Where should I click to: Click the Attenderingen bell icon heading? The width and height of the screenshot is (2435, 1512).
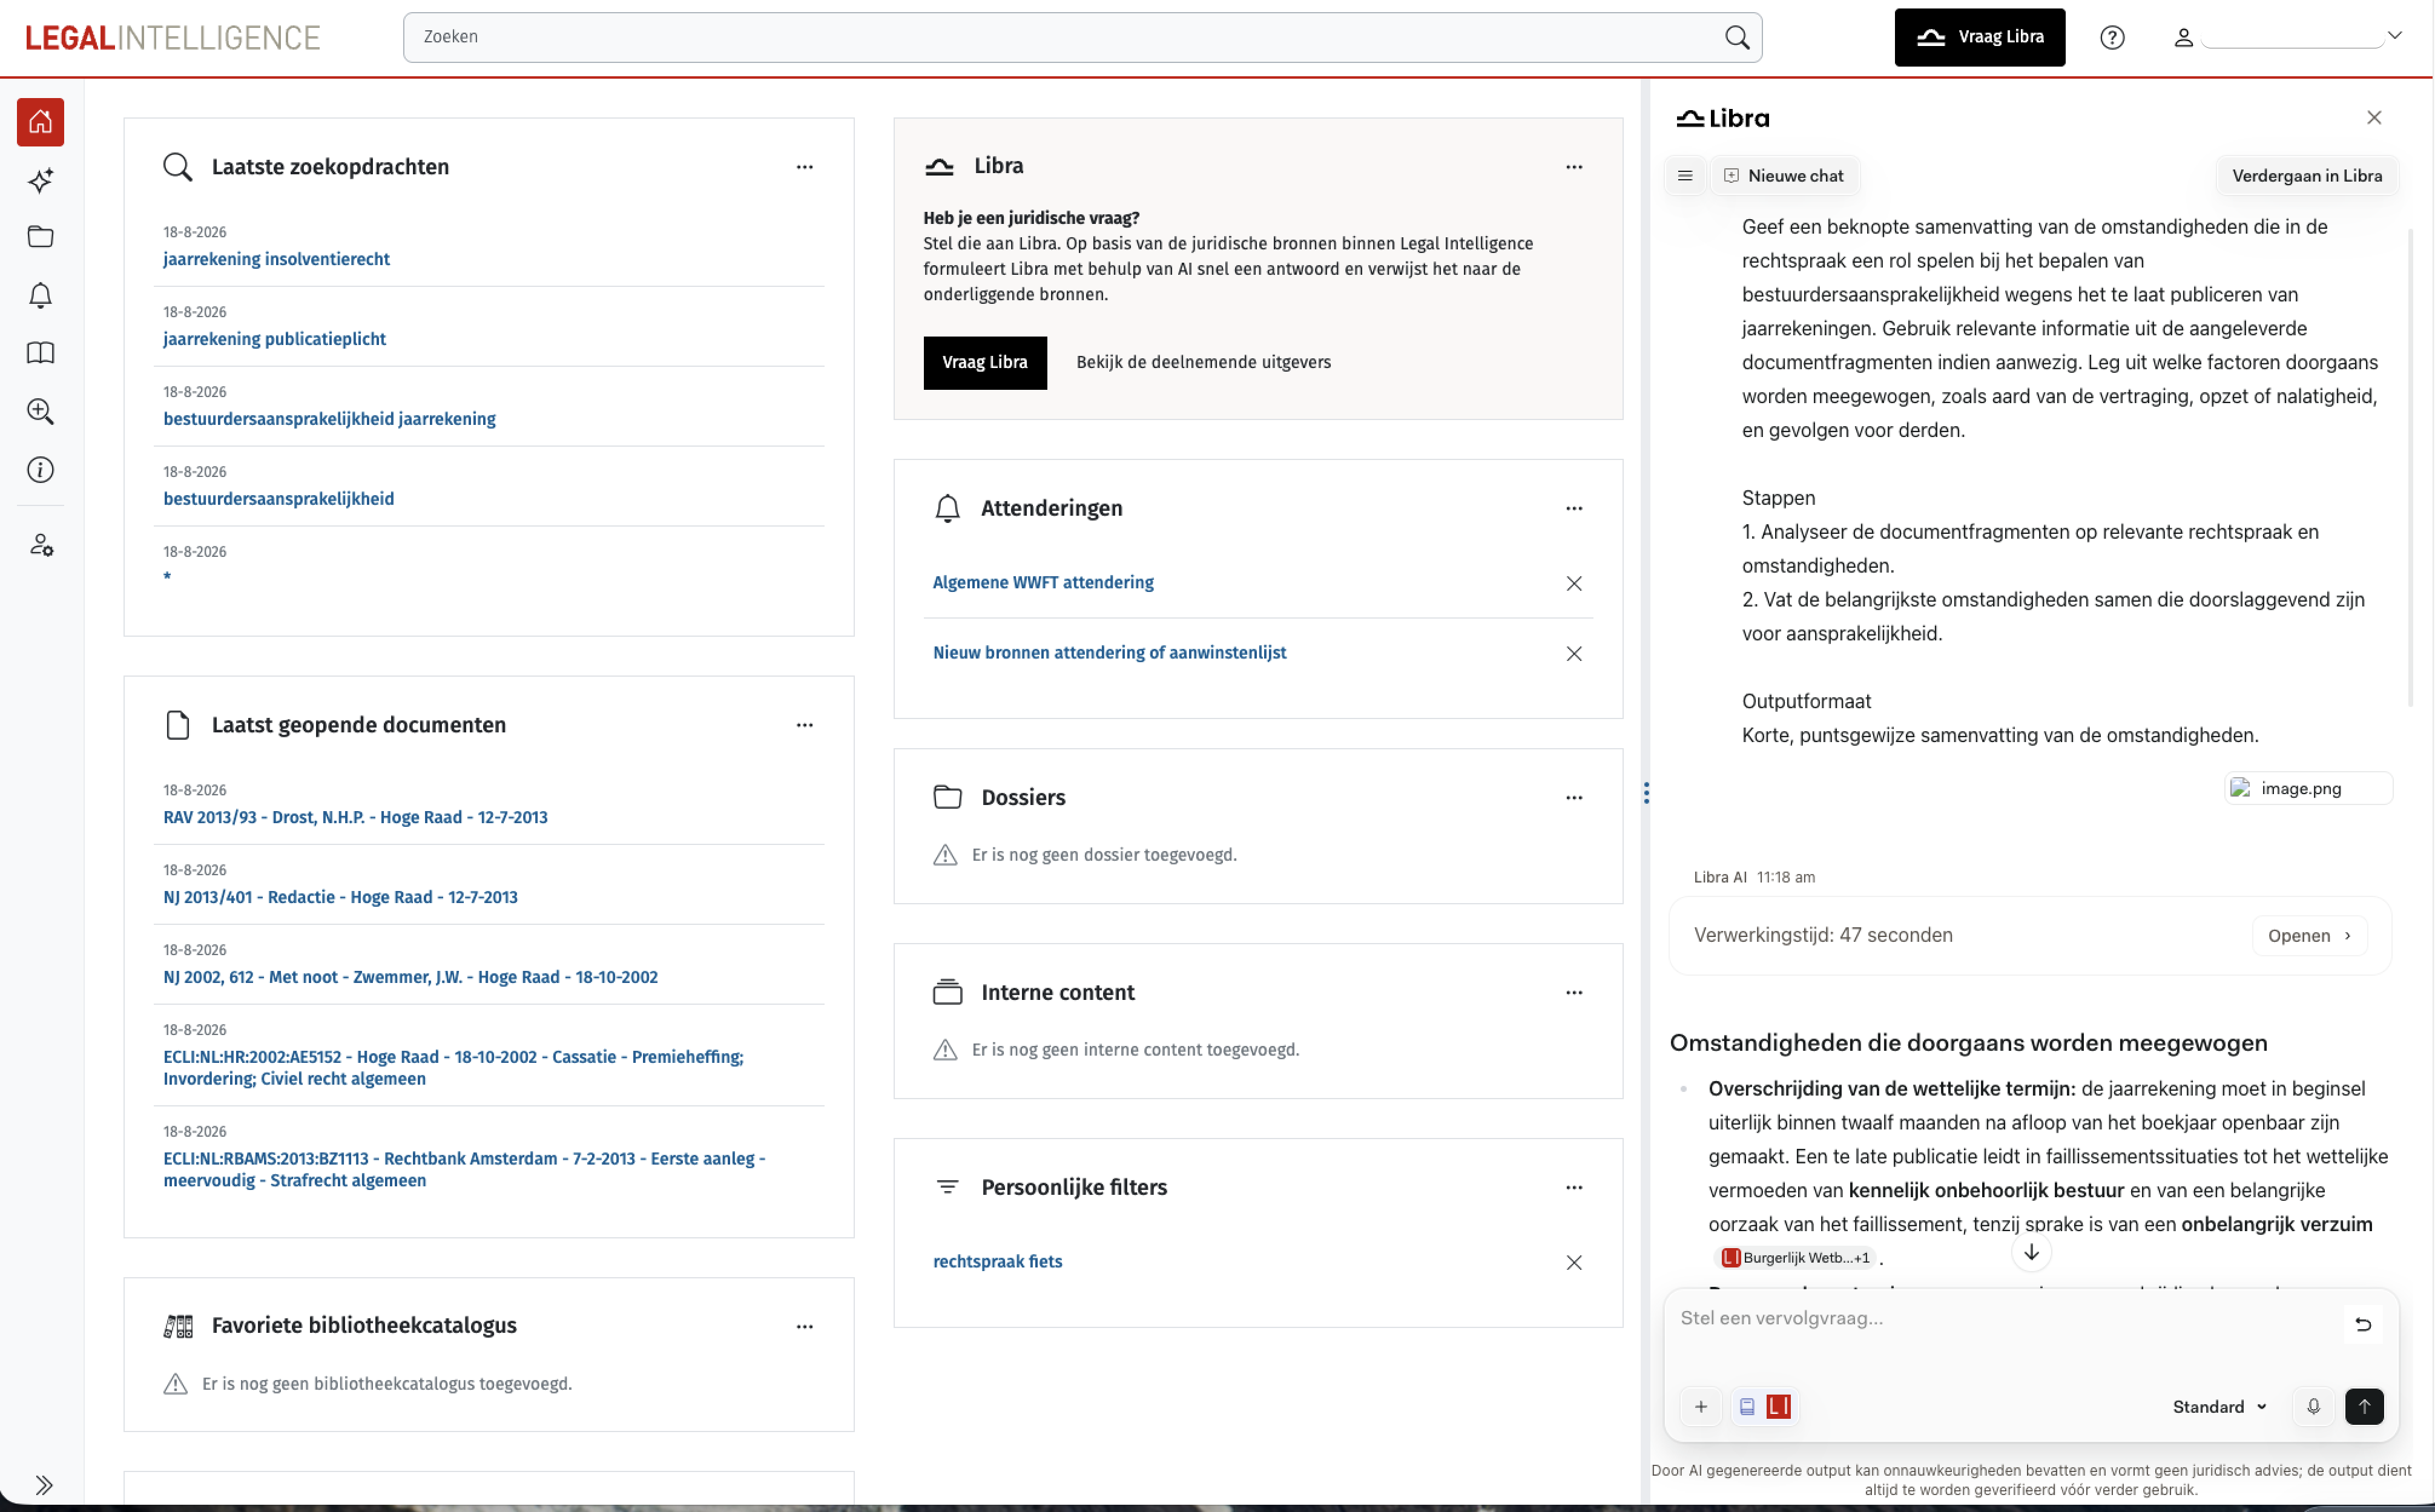click(x=947, y=508)
